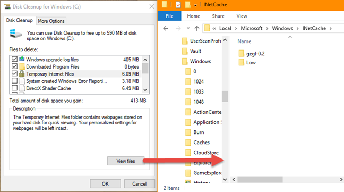Sort by the Name column header
The height and width of the screenshot is (192, 344).
click(244, 41)
